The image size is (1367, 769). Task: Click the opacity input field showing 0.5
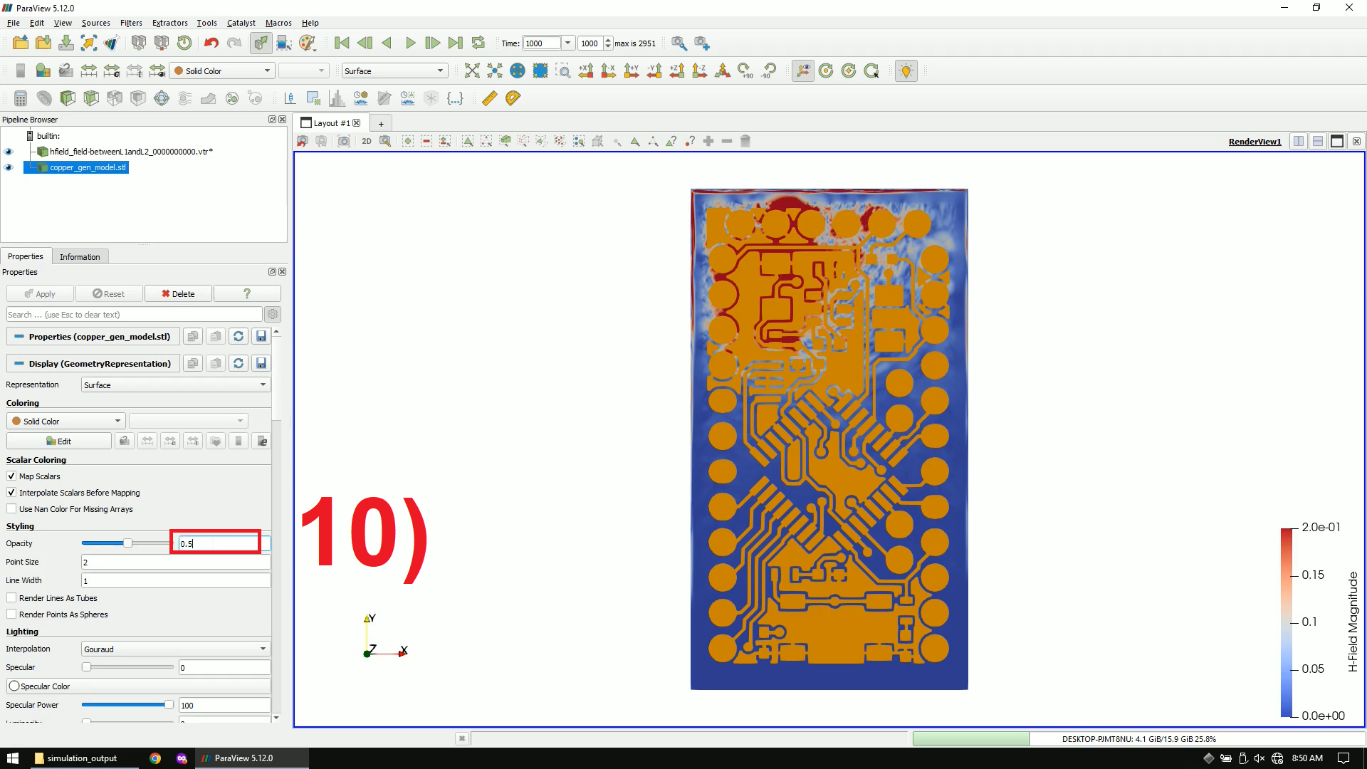point(218,543)
